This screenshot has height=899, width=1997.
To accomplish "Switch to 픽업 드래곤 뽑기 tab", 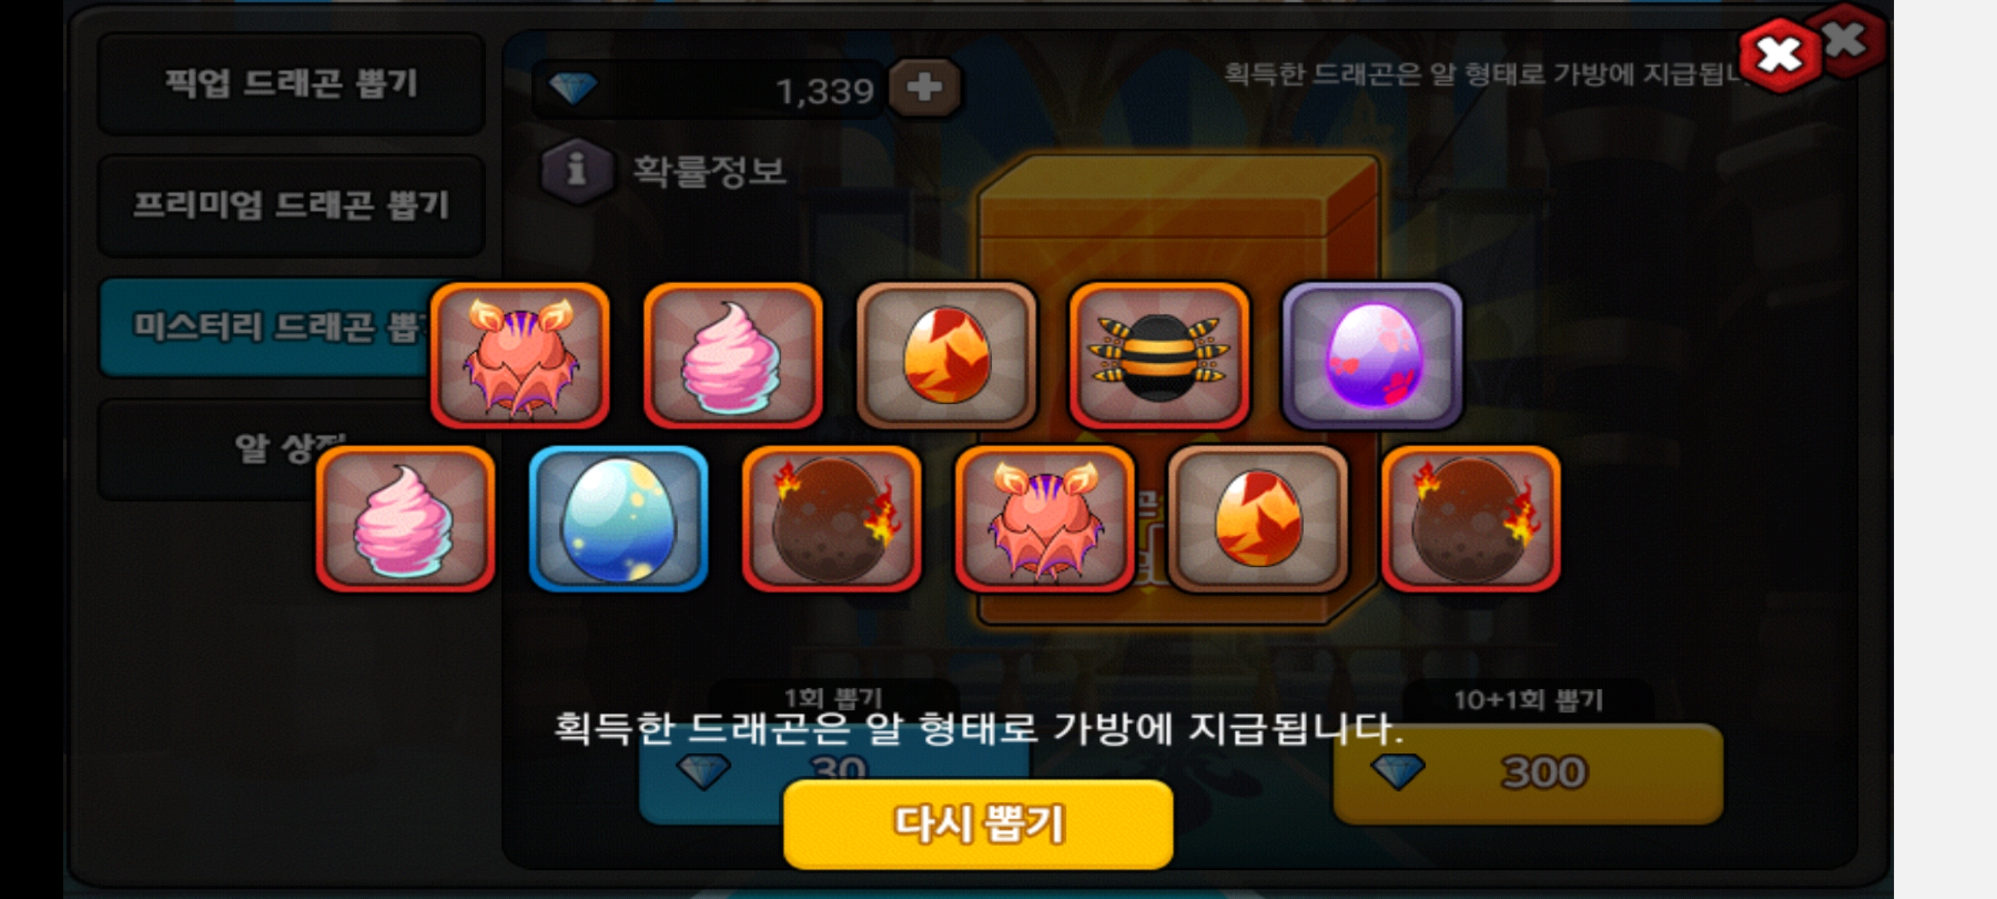I will point(290,83).
